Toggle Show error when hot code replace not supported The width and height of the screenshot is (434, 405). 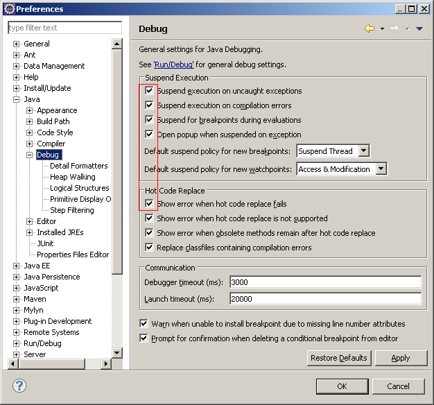(149, 218)
